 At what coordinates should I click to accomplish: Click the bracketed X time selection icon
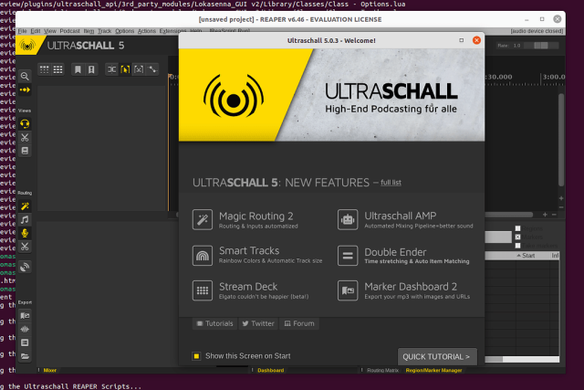[x=139, y=69]
